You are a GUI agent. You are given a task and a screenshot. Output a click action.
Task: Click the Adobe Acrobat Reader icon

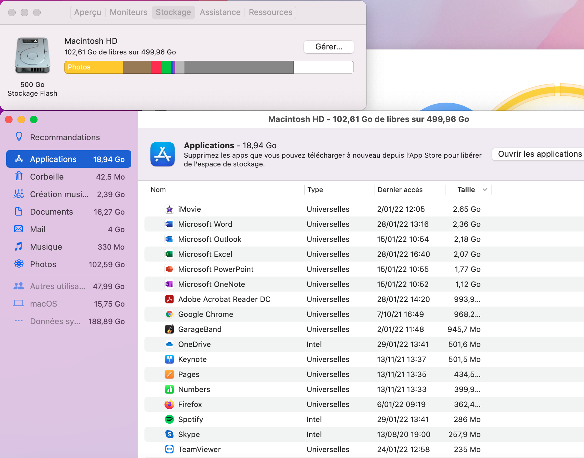[x=169, y=299]
